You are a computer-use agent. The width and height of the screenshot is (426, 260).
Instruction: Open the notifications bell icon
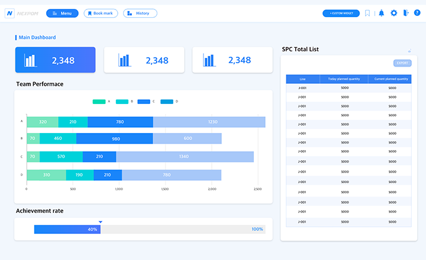tap(381, 13)
